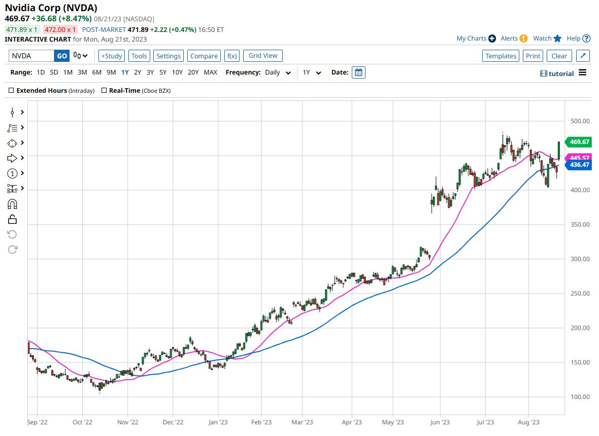599x436 pixels.
Task: Open the candlestick chart type dropdown
Action: pos(80,56)
